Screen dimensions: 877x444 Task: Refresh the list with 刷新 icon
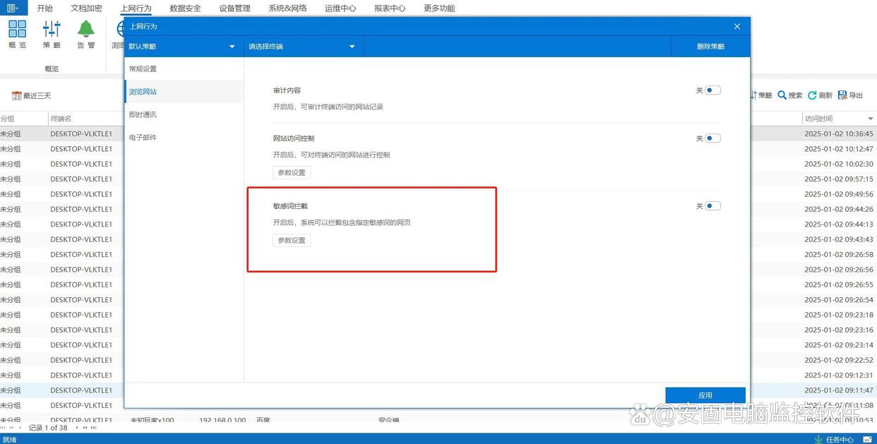point(812,95)
